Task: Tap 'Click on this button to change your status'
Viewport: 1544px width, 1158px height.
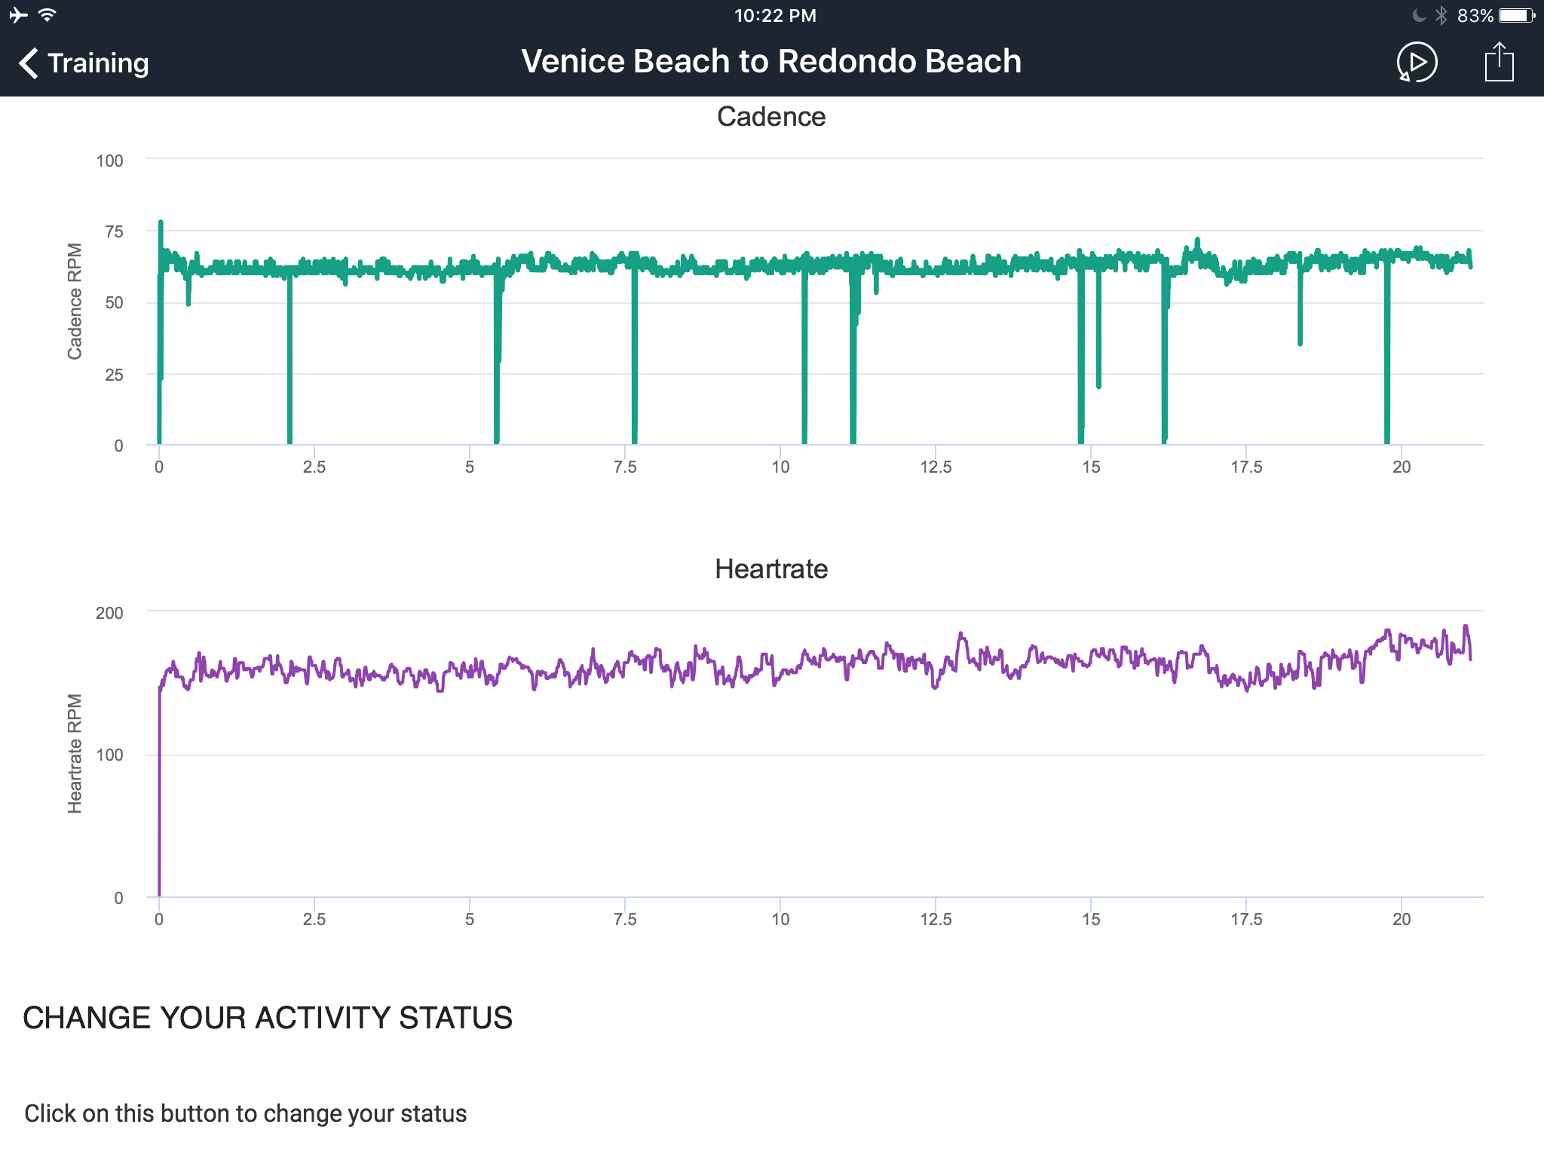Action: point(246,1114)
